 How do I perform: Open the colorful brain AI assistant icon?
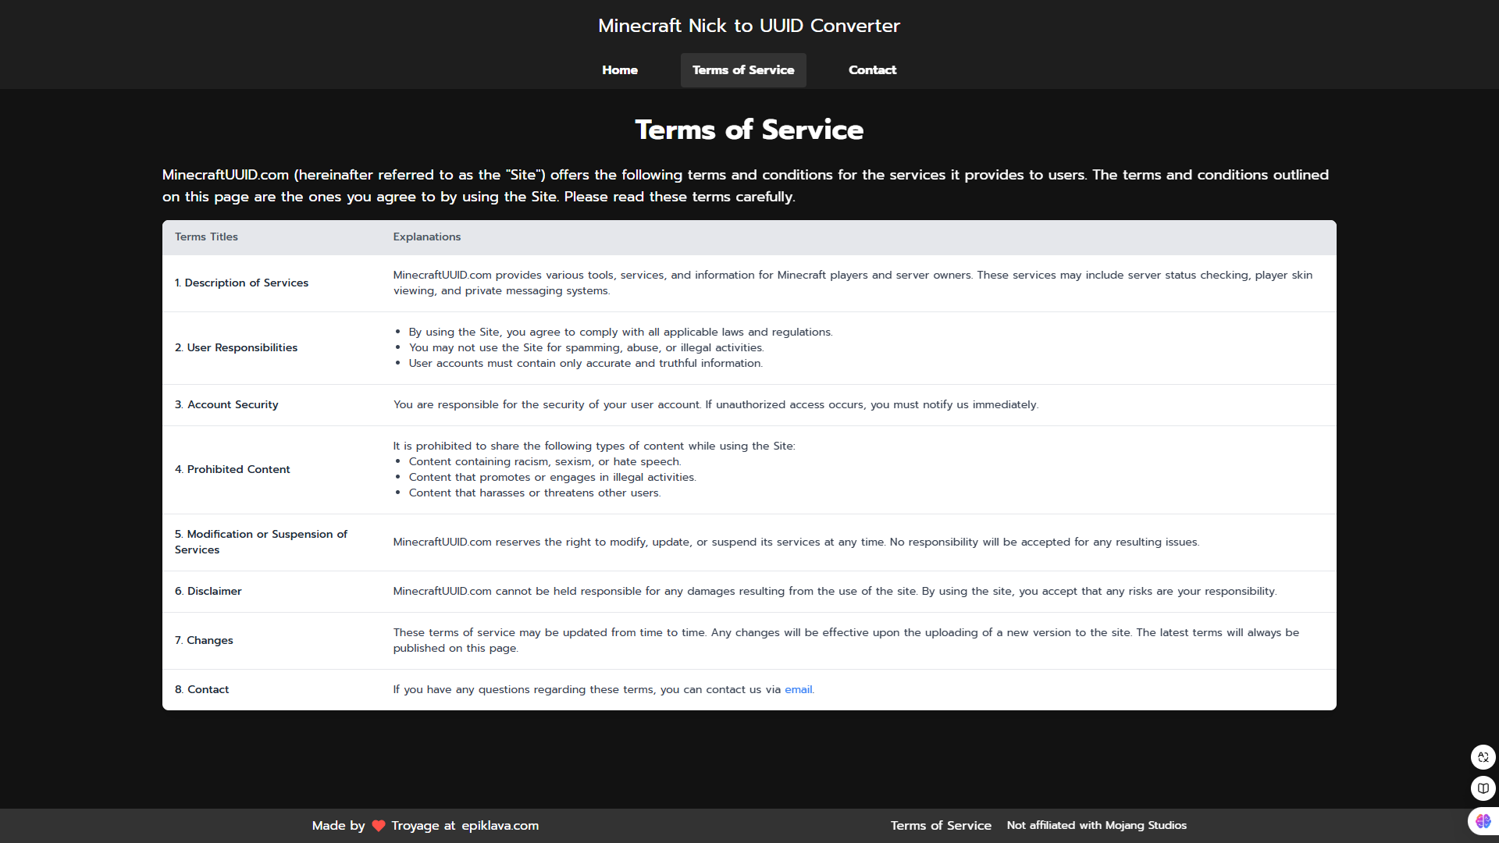[1483, 821]
